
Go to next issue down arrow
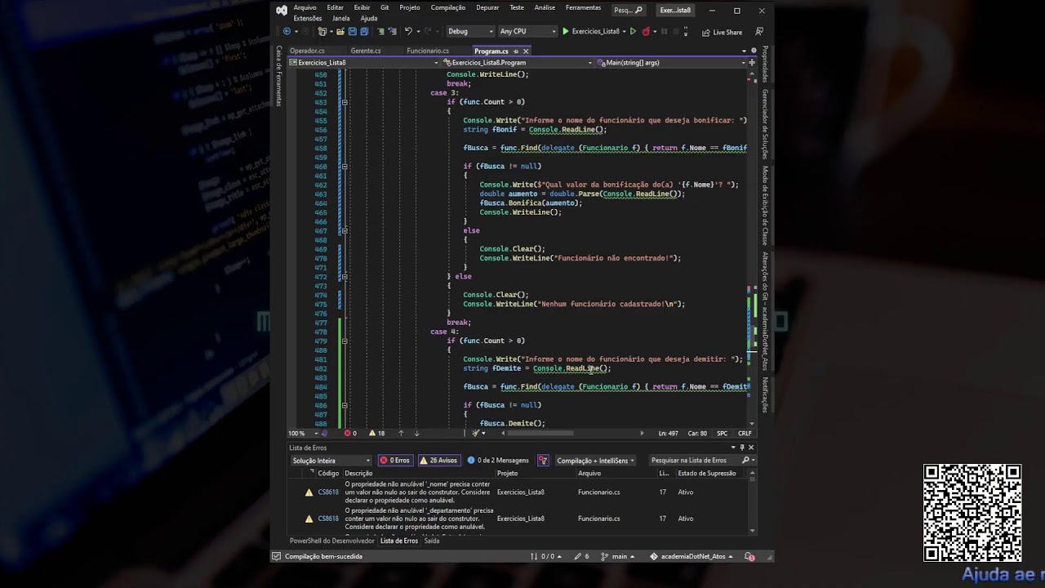click(x=416, y=433)
